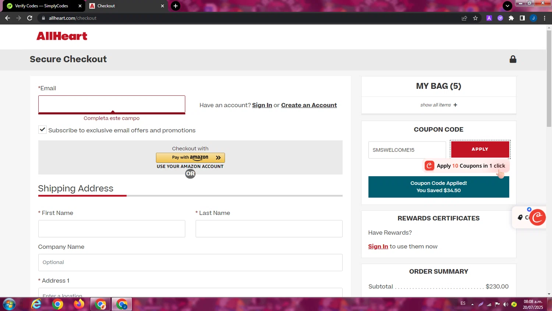Switch to the Checkout tab
552x311 pixels.
click(127, 6)
